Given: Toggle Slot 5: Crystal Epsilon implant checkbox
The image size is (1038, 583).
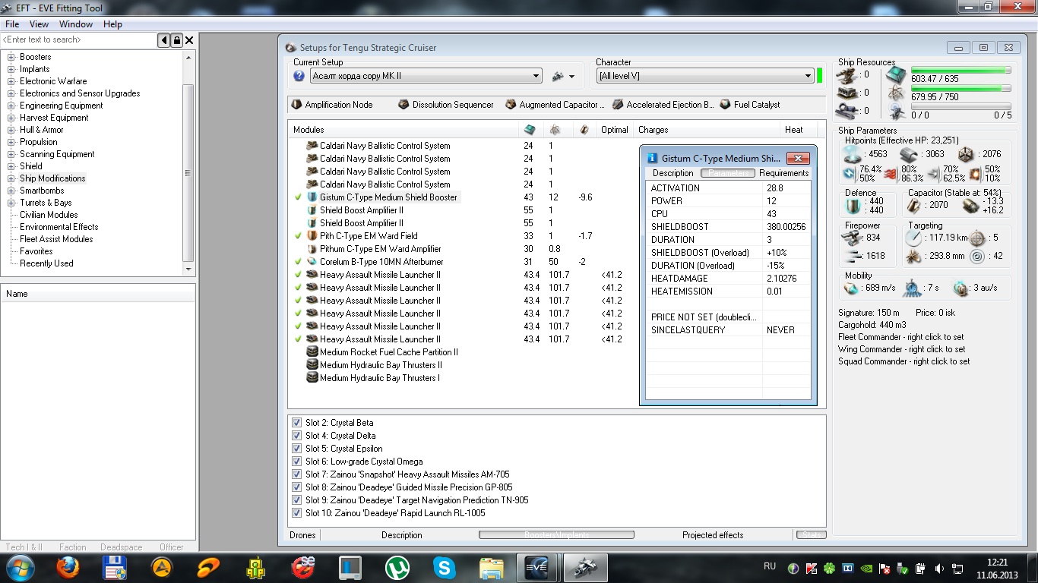Looking at the screenshot, I should click(297, 449).
